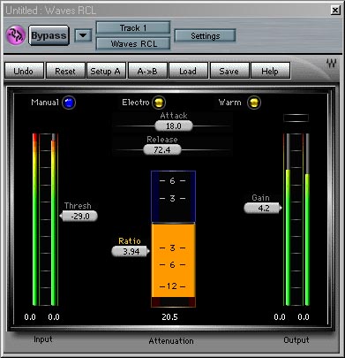This screenshot has width=345, height=358.
Task: Click the Reset button
Action: click(65, 71)
